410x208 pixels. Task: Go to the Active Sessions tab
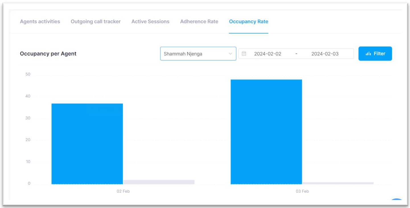150,22
